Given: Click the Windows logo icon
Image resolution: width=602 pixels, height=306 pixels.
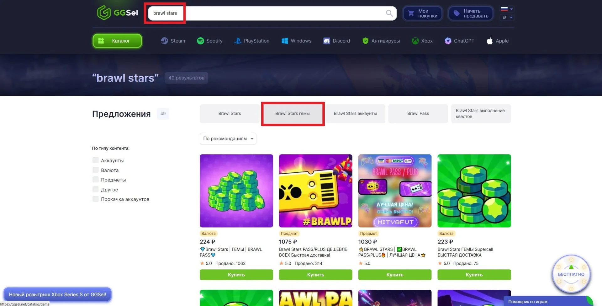Looking at the screenshot, I should [285, 41].
